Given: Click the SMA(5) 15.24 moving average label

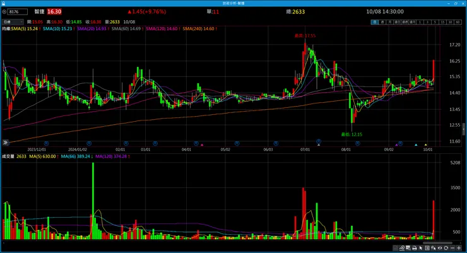Looking at the screenshot, I should pos(25,29).
